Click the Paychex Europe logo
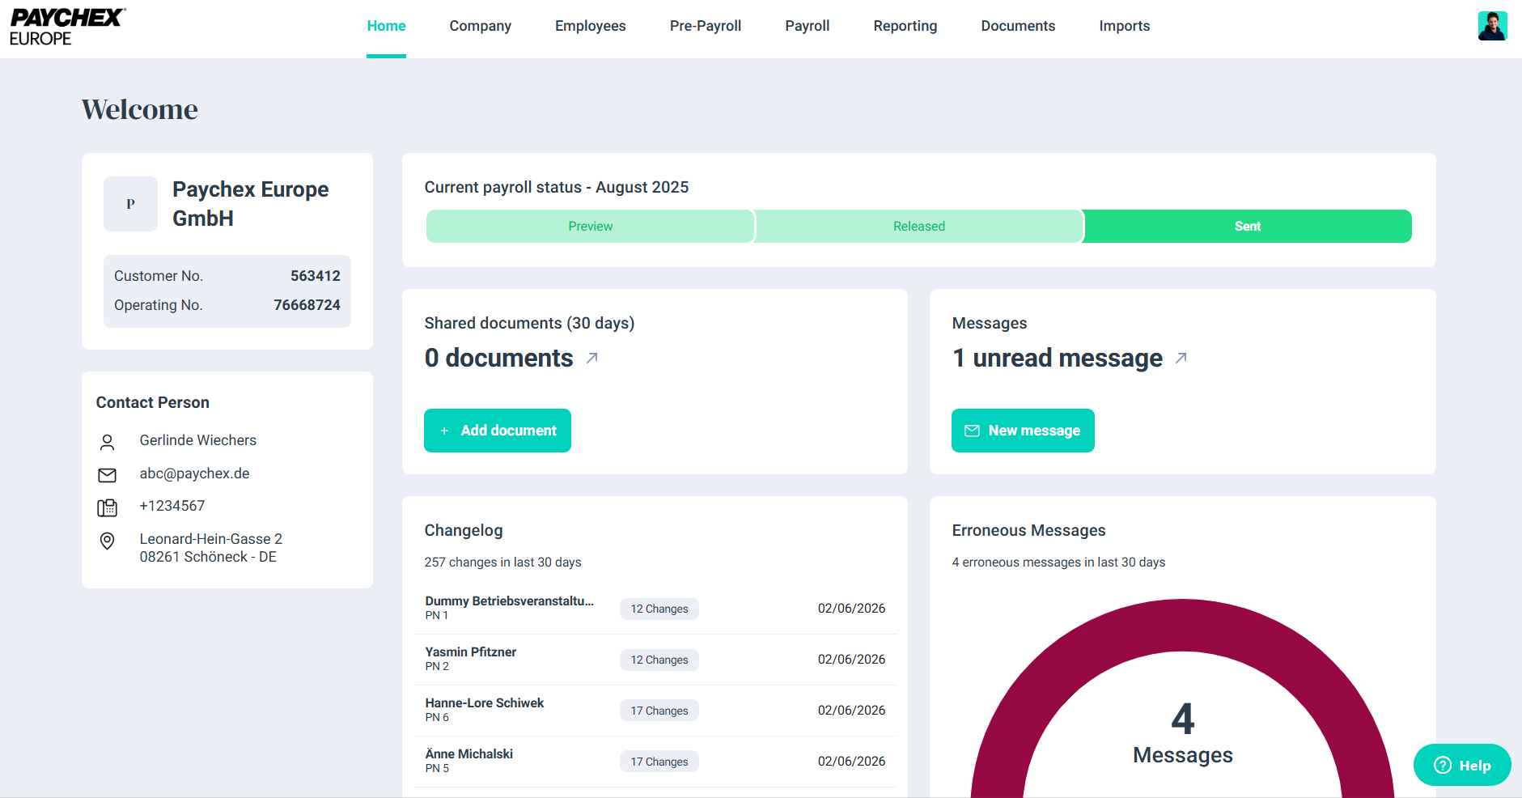The height and width of the screenshot is (798, 1522). tap(67, 27)
